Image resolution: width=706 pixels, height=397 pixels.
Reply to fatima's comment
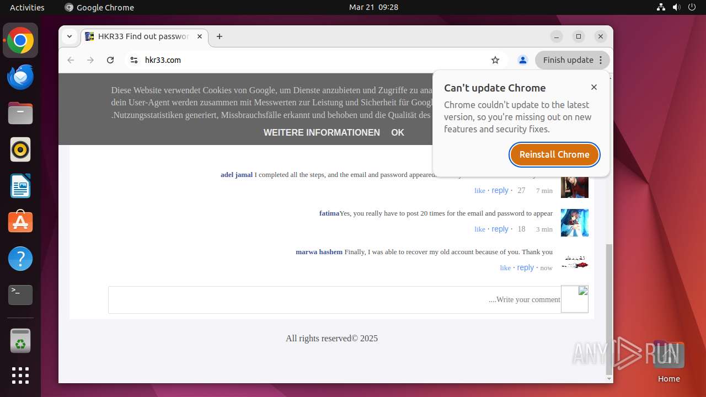point(500,229)
